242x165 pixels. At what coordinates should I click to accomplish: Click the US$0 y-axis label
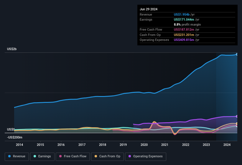11,129
